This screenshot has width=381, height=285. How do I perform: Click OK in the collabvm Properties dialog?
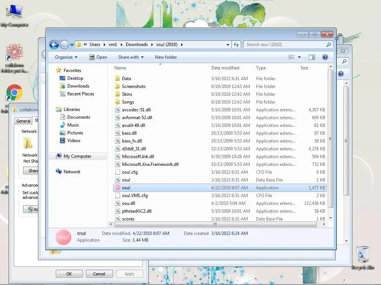(69, 274)
